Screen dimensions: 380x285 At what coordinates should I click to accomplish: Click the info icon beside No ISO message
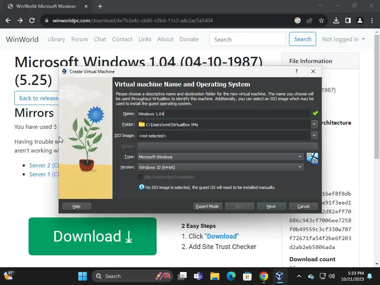click(141, 187)
